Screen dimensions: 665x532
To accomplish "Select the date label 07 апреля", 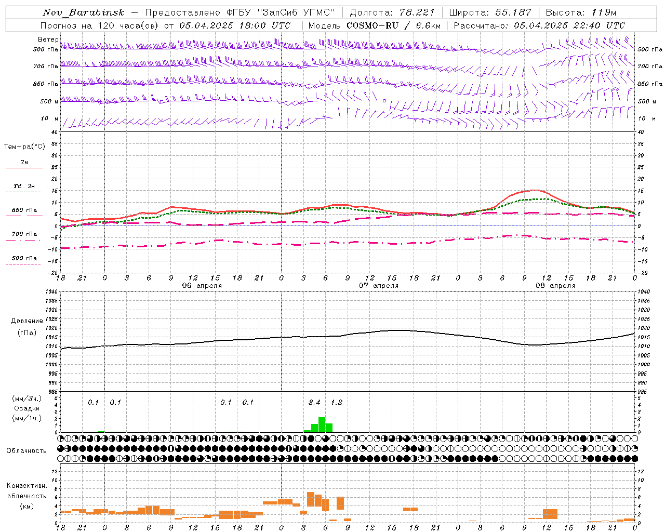I will click(379, 286).
